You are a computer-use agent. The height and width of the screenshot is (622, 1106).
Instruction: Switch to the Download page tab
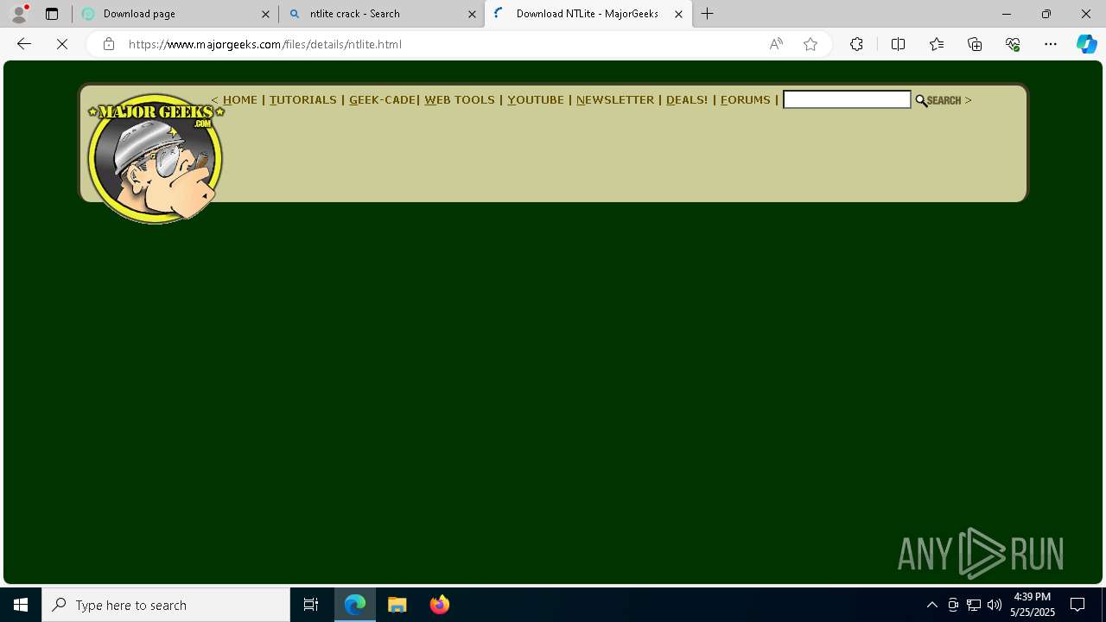(175, 14)
